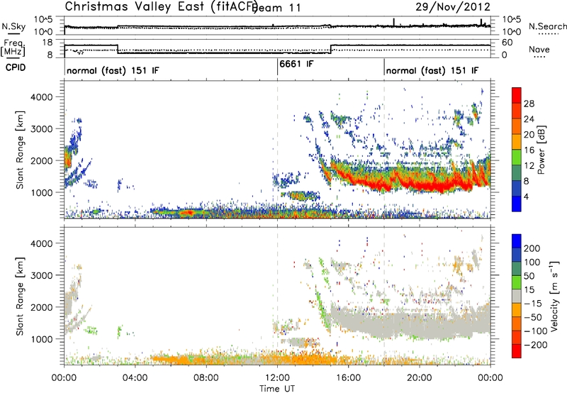Click the red segment of the power color bar
Viewport: 567px width, 393px height.
[517, 96]
